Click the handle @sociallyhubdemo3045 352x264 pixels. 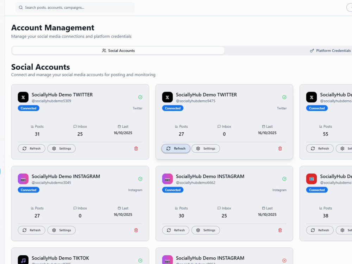51,183
